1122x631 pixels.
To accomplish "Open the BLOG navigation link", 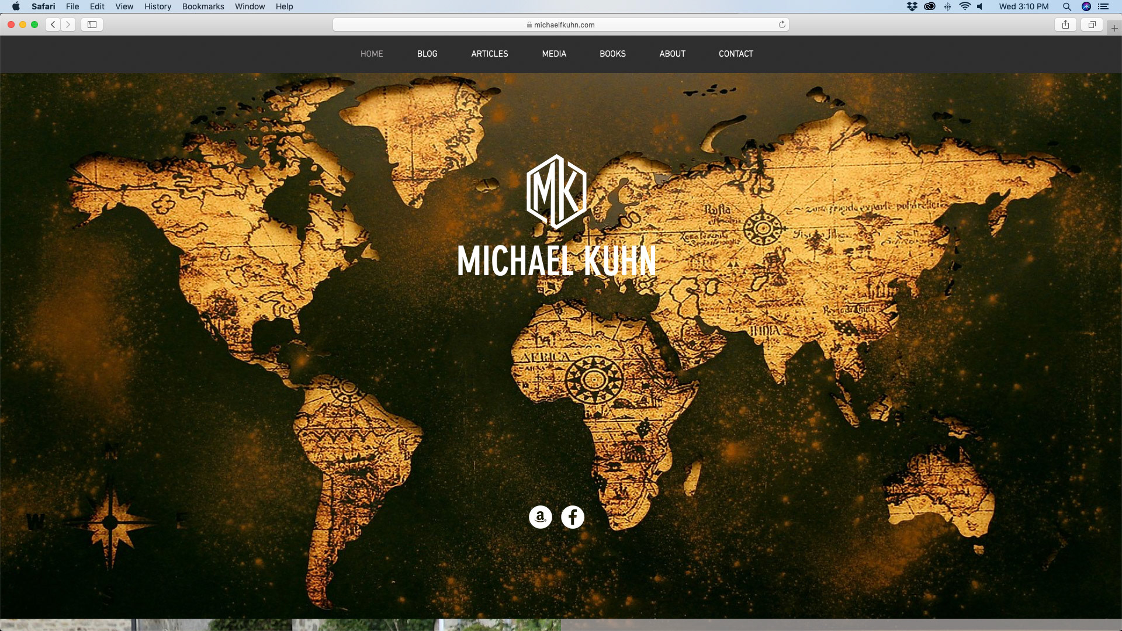I will click(x=427, y=54).
